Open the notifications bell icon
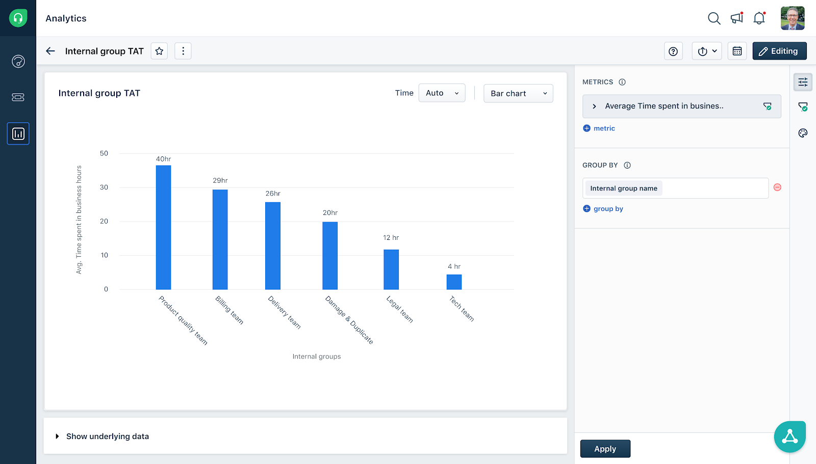816x464 pixels. (759, 18)
